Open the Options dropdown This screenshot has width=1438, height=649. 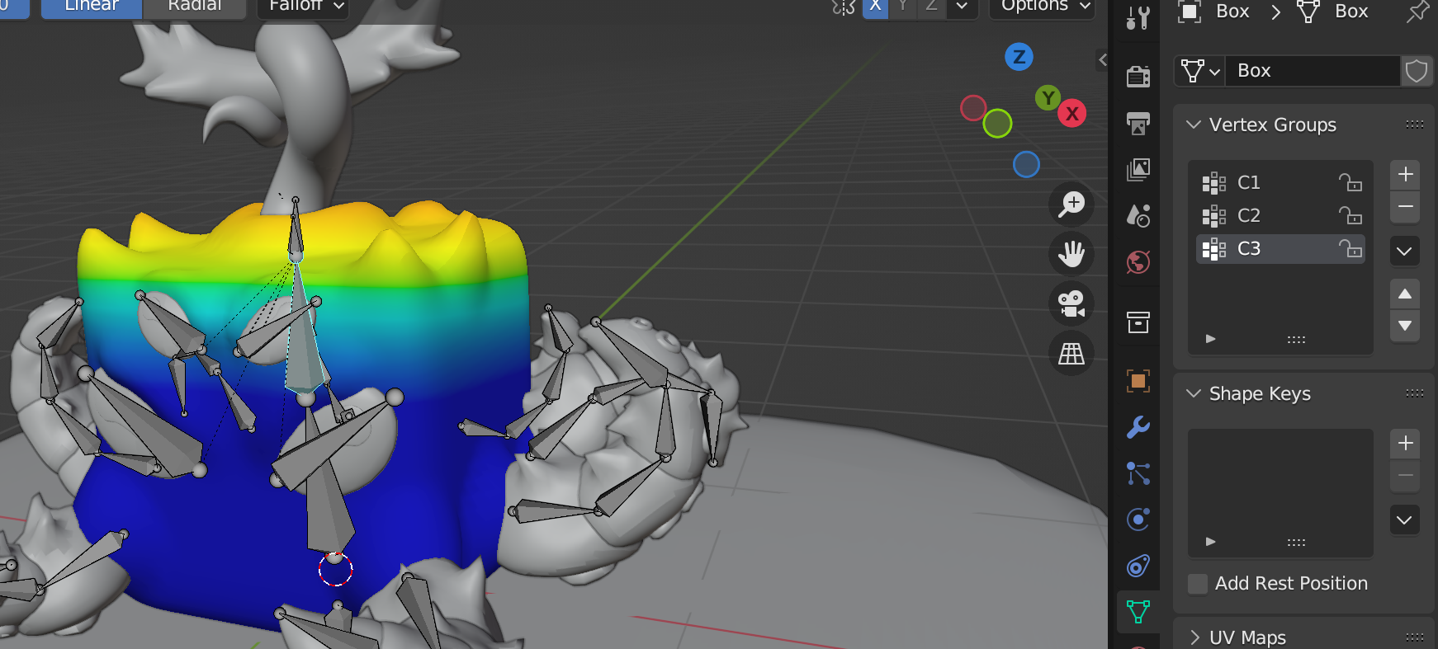tap(1043, 7)
